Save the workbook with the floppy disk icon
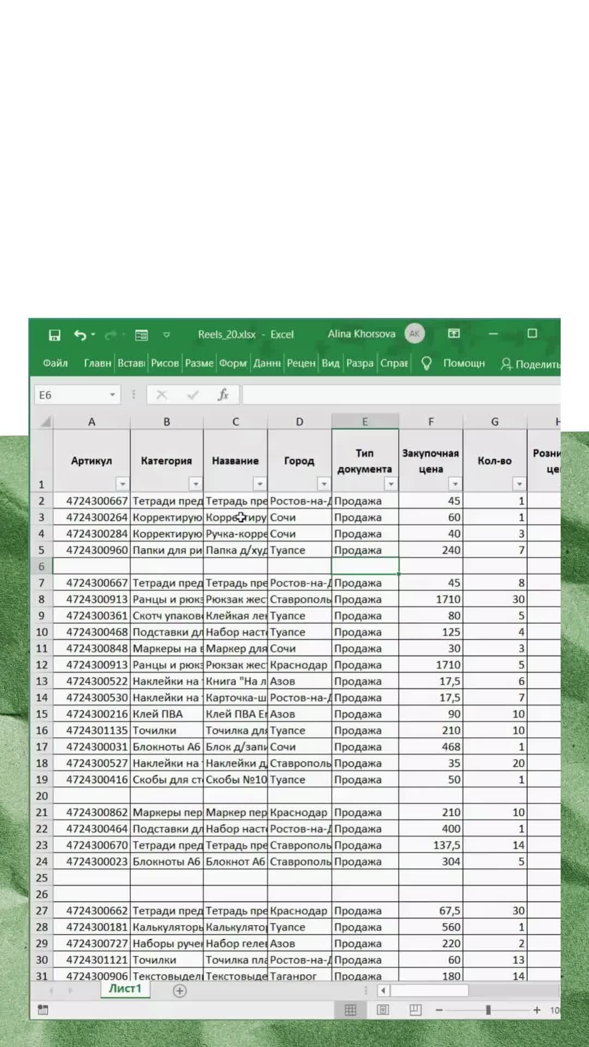 point(55,335)
